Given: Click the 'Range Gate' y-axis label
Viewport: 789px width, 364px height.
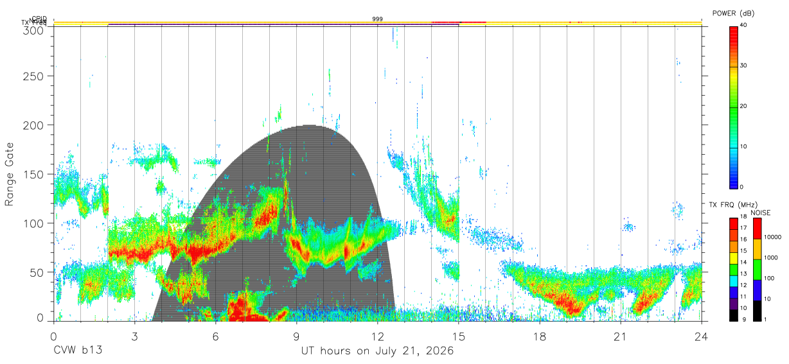Looking at the screenshot, I should [x=10, y=174].
